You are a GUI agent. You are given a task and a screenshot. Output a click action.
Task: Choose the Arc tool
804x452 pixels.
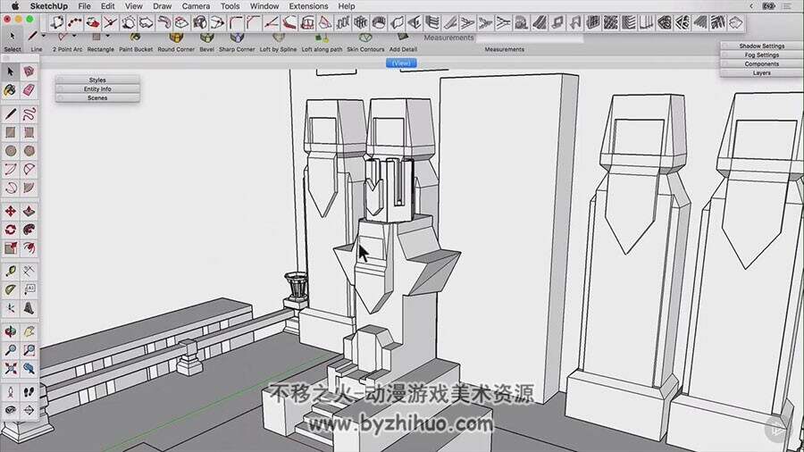click(x=11, y=169)
